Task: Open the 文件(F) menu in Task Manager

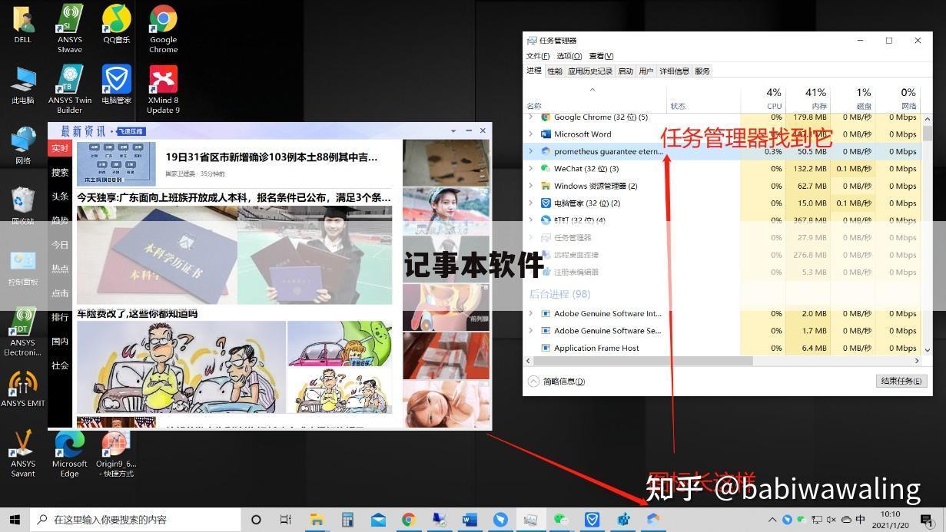Action: [538, 56]
